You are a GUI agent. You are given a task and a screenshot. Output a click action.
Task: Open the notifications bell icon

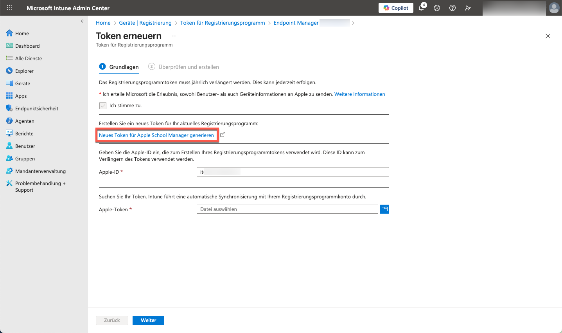[x=422, y=8]
